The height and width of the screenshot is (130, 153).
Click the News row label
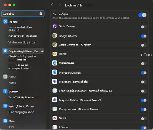point(62,118)
